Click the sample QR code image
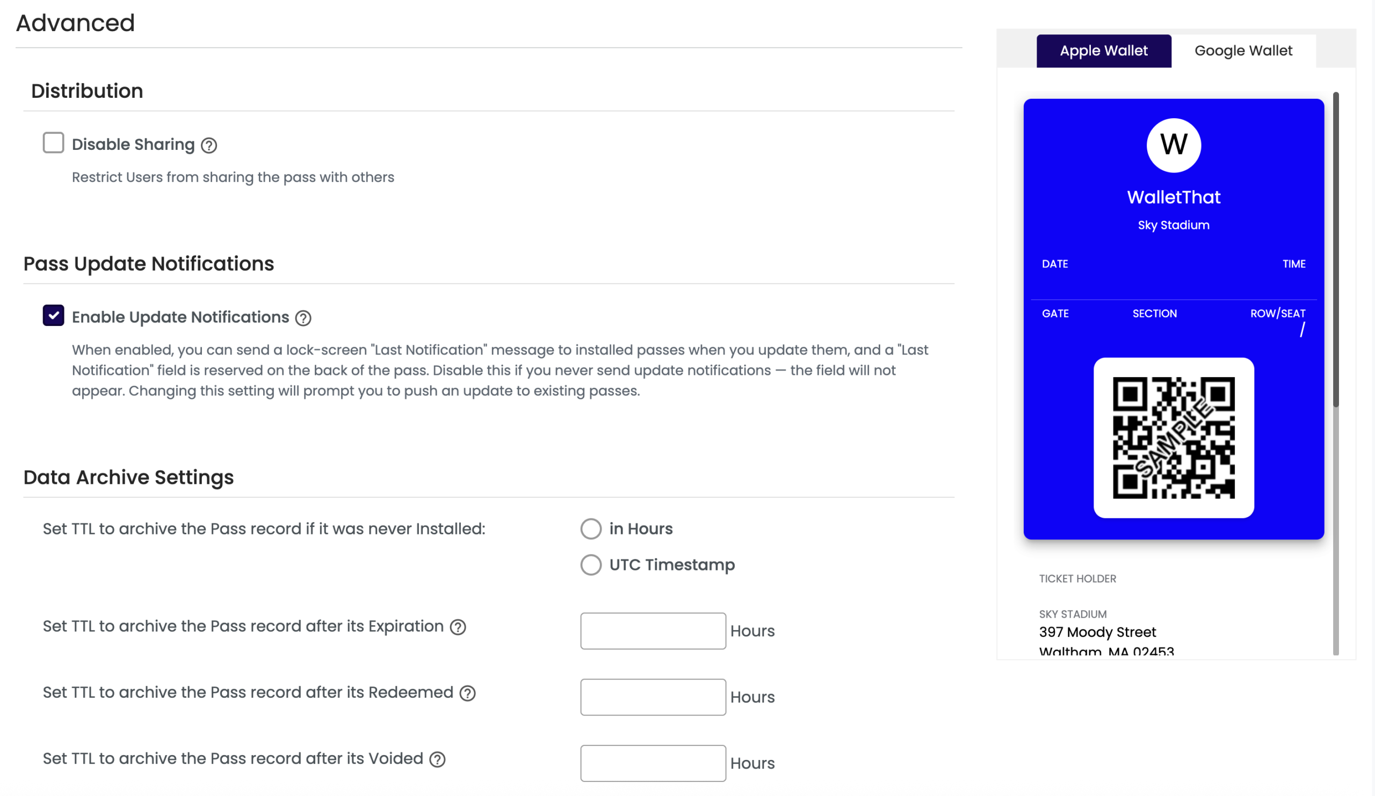The height and width of the screenshot is (796, 1375). tap(1174, 438)
